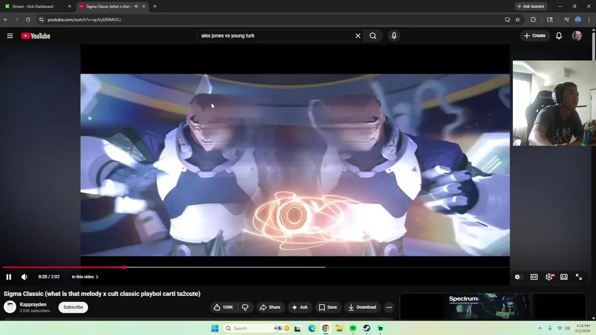The image size is (596, 335).
Task: Like the video with 100K likes
Action: (x=223, y=307)
